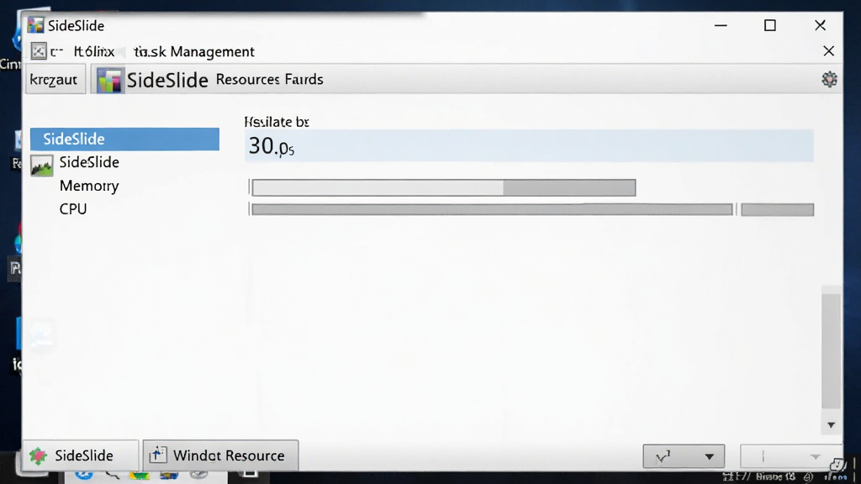
Task: Click the scrollbar down arrow
Action: click(x=831, y=425)
